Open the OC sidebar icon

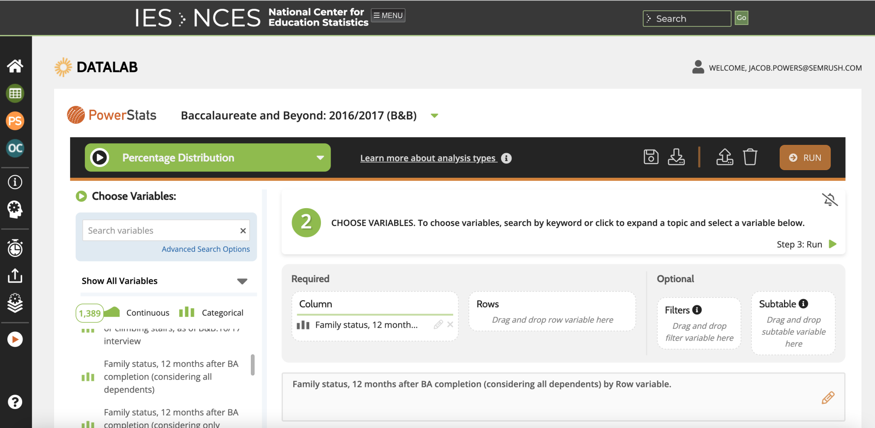15,148
